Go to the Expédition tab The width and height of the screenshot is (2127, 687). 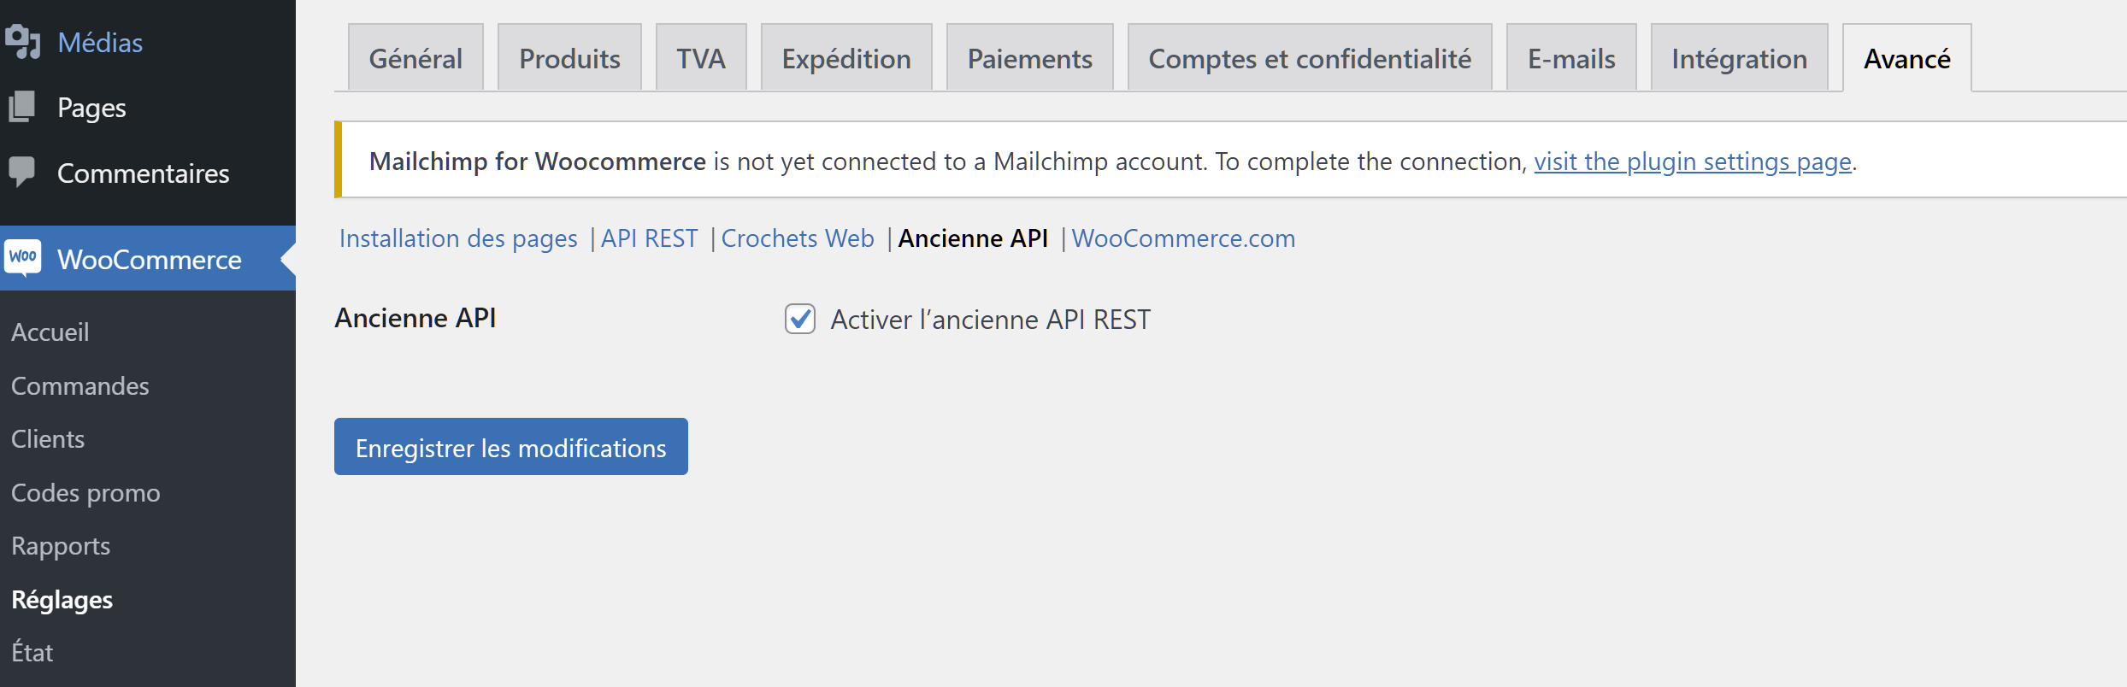pyautogui.click(x=846, y=57)
